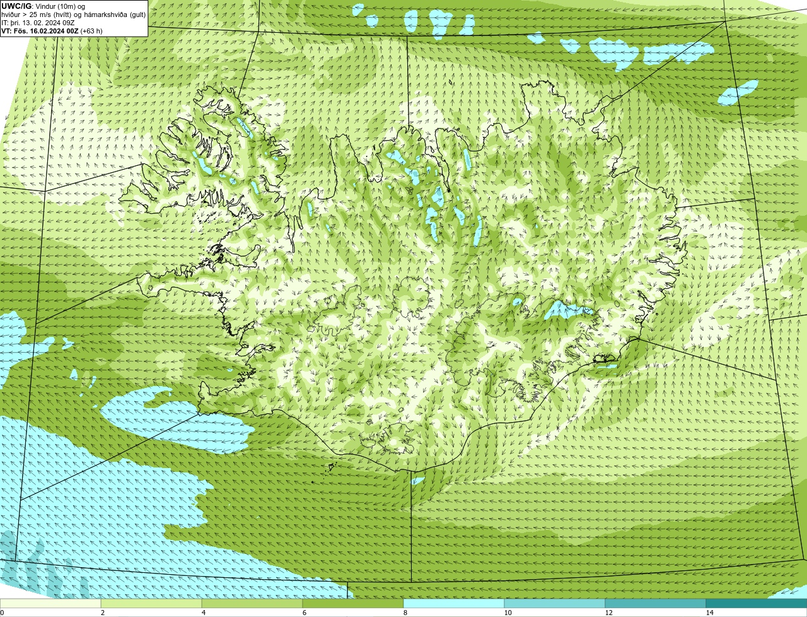Click the scale tick label '8'

(x=405, y=613)
